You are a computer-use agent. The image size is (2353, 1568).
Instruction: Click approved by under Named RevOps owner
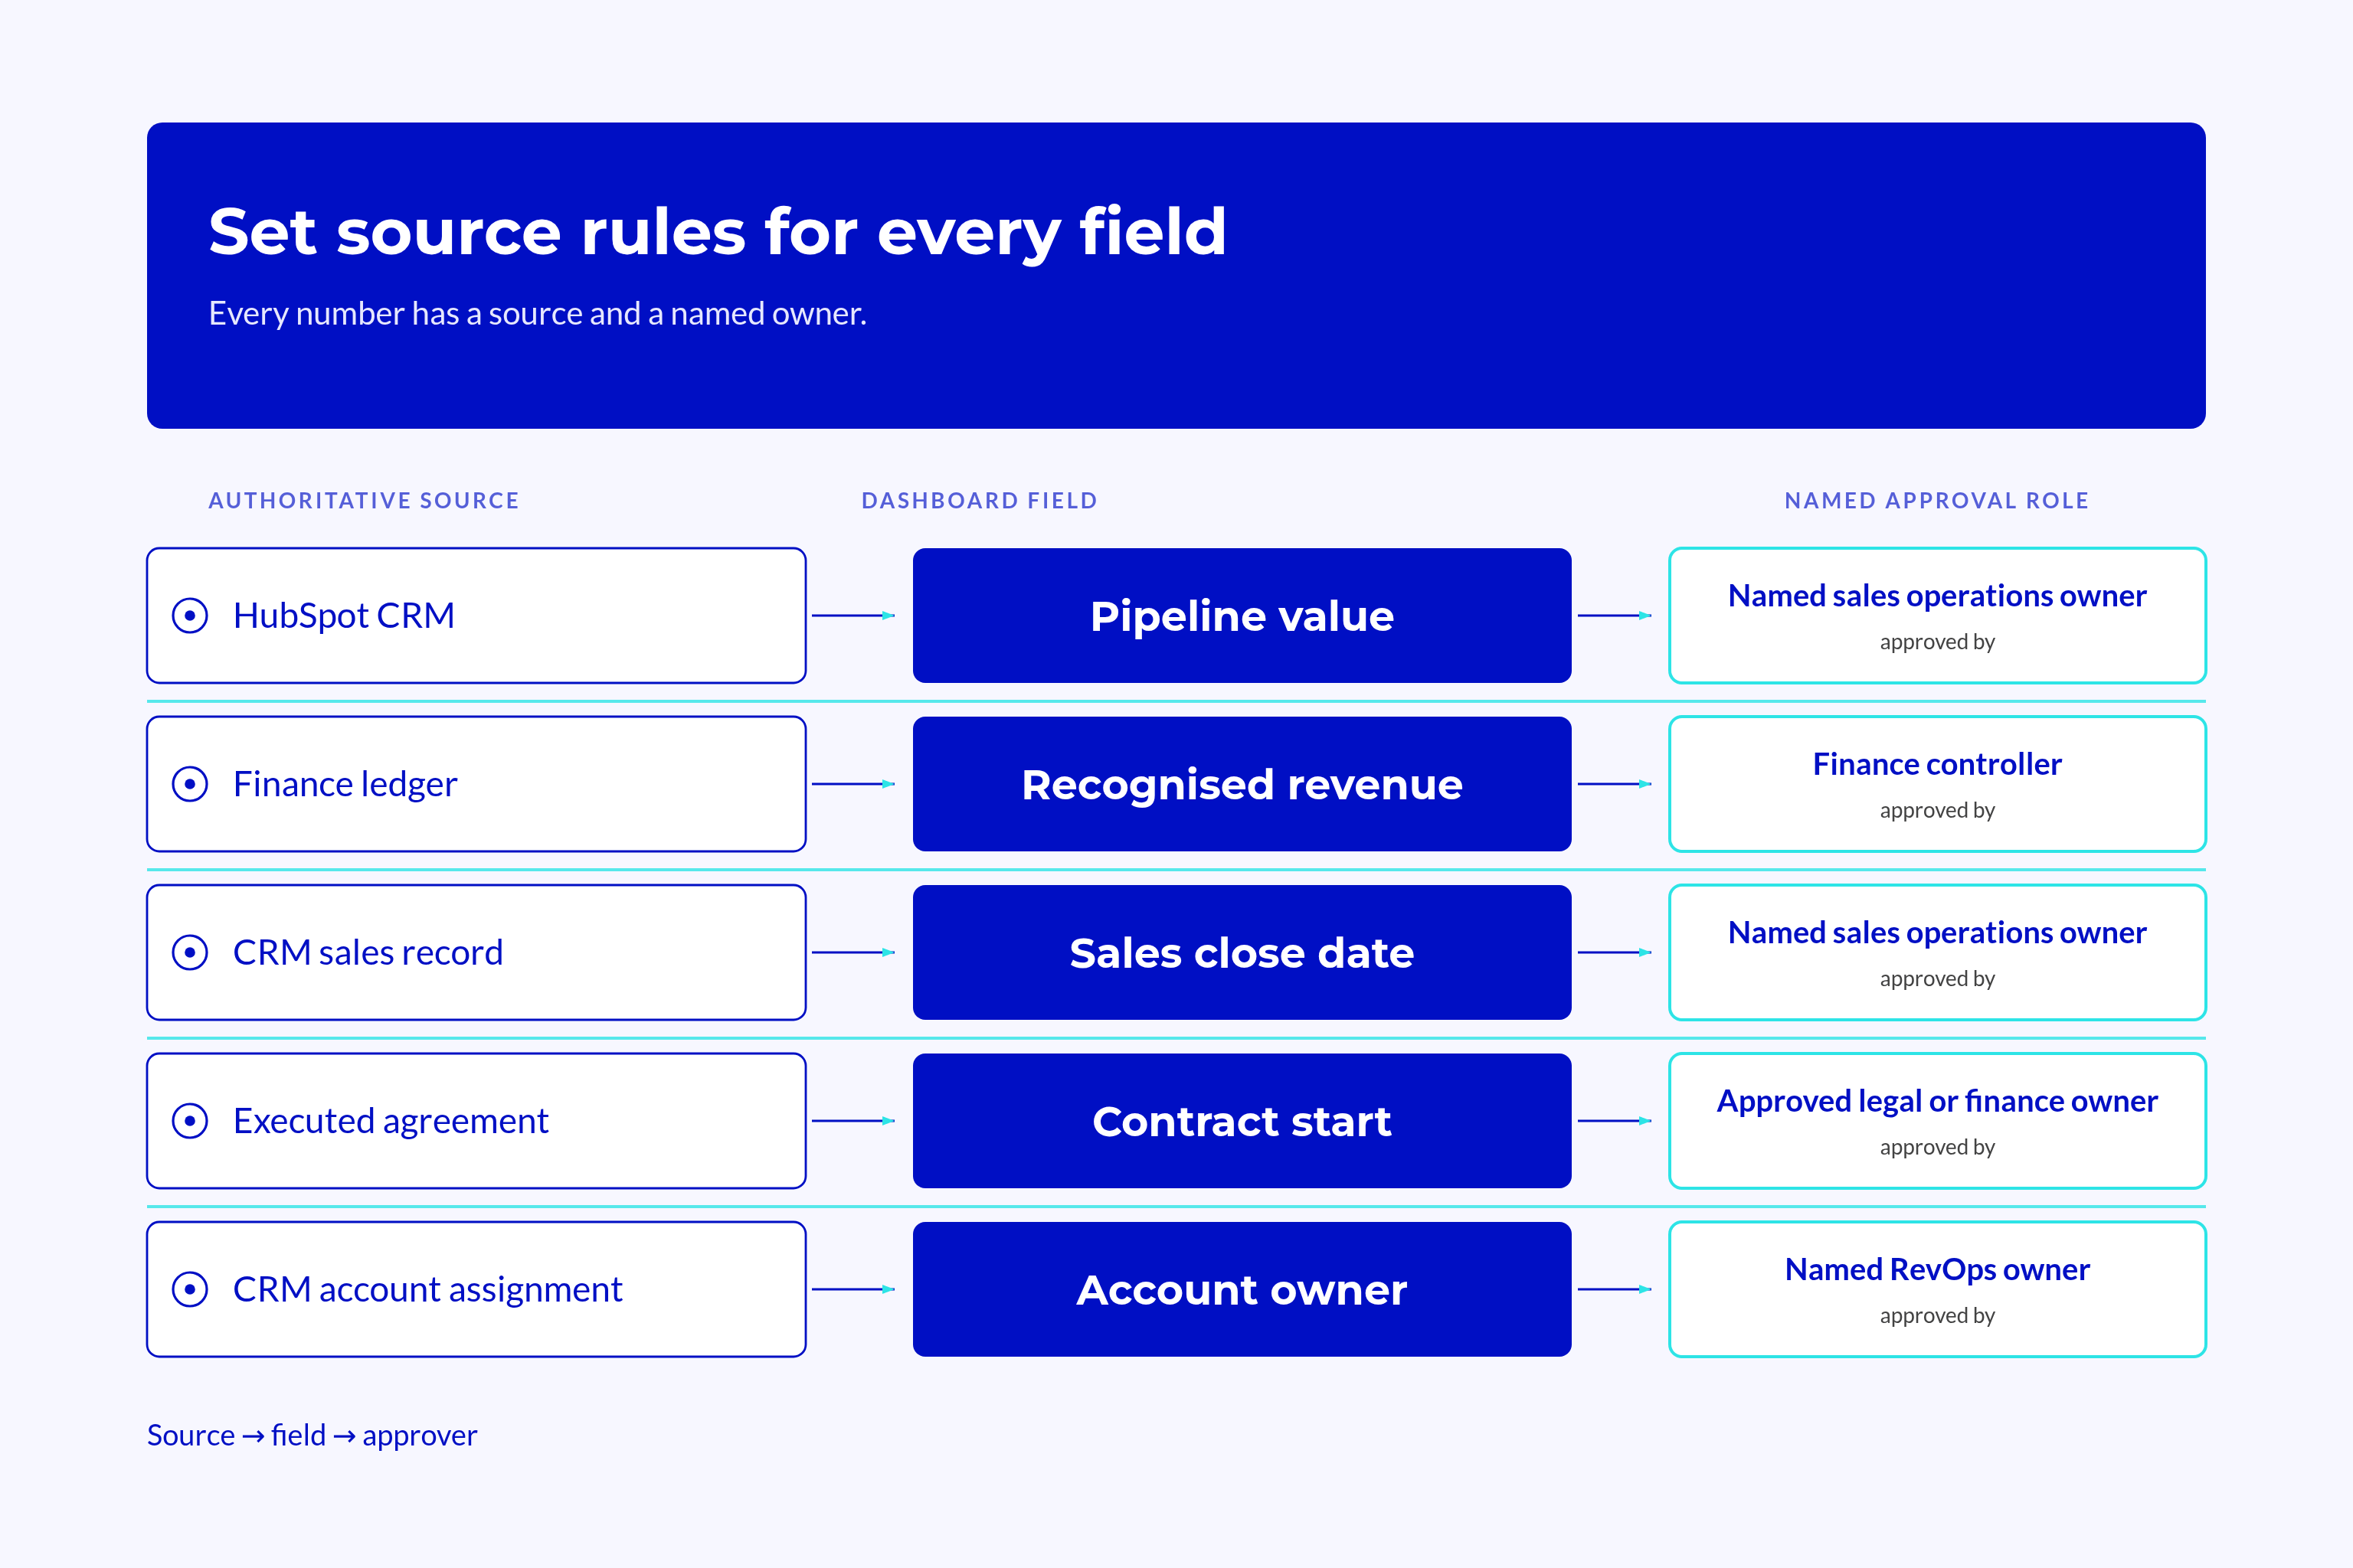[1937, 1315]
